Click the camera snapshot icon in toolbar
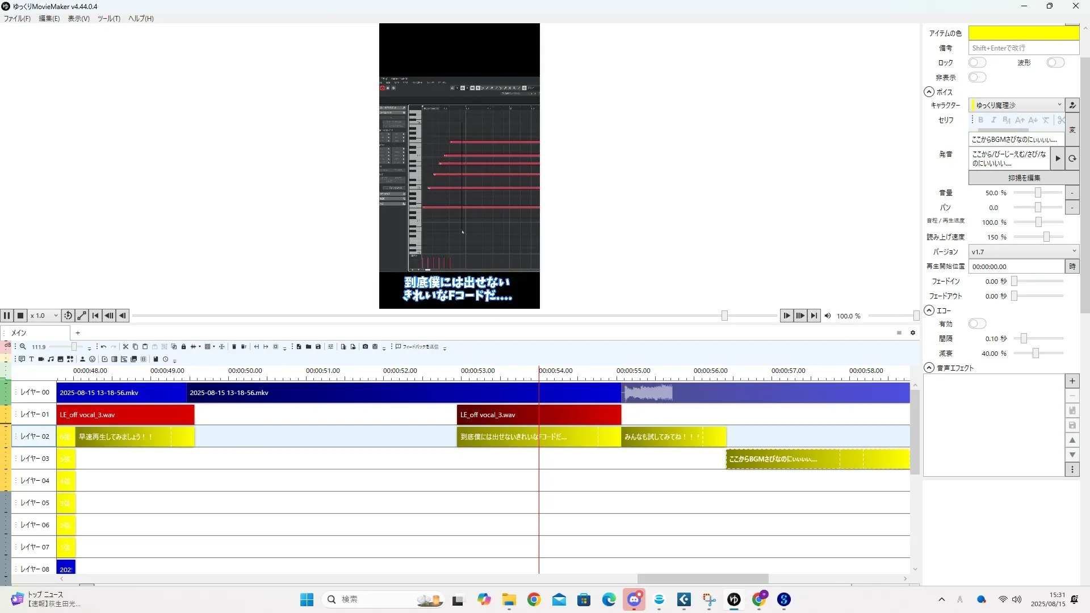Image resolution: width=1090 pixels, height=613 pixels. 365,347
